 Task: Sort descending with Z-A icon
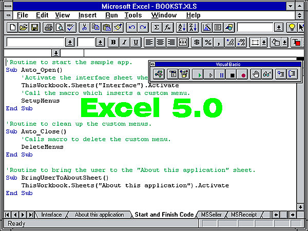tap(193, 28)
